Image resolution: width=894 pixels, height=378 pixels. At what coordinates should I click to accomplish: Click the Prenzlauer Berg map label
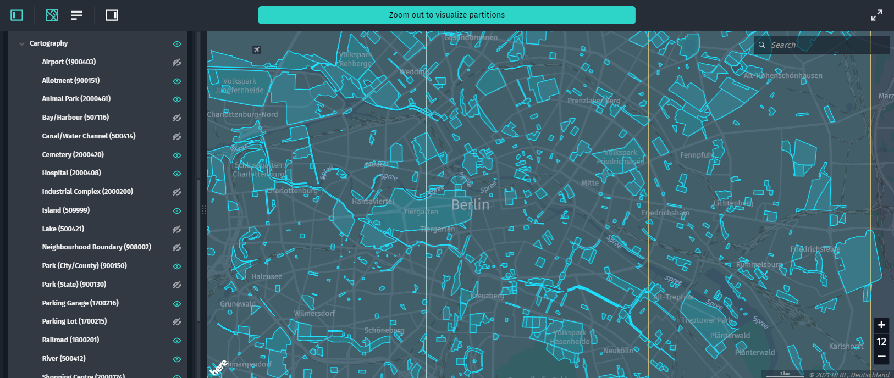point(594,101)
